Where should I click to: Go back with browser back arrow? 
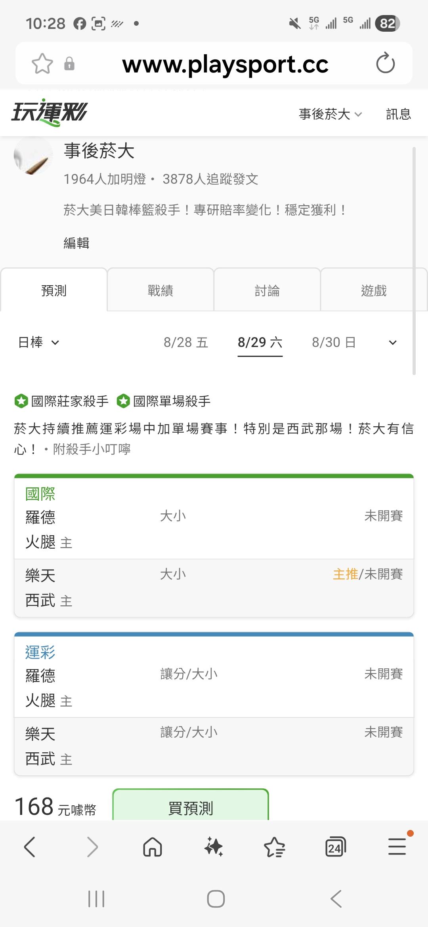click(x=30, y=847)
